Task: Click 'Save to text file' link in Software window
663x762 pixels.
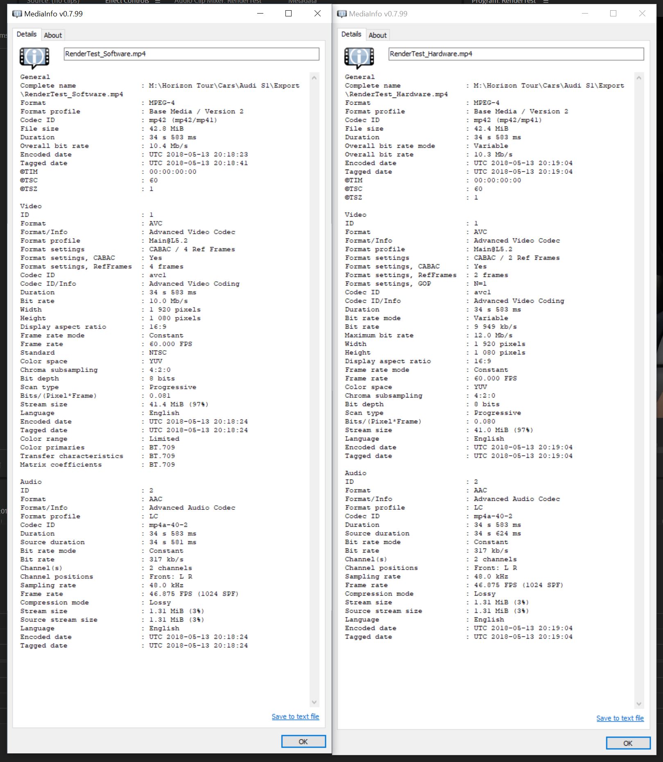Action: 295,716
